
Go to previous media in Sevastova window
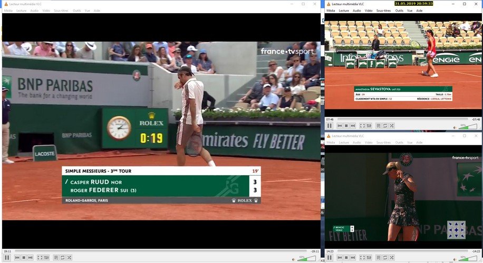point(340,125)
